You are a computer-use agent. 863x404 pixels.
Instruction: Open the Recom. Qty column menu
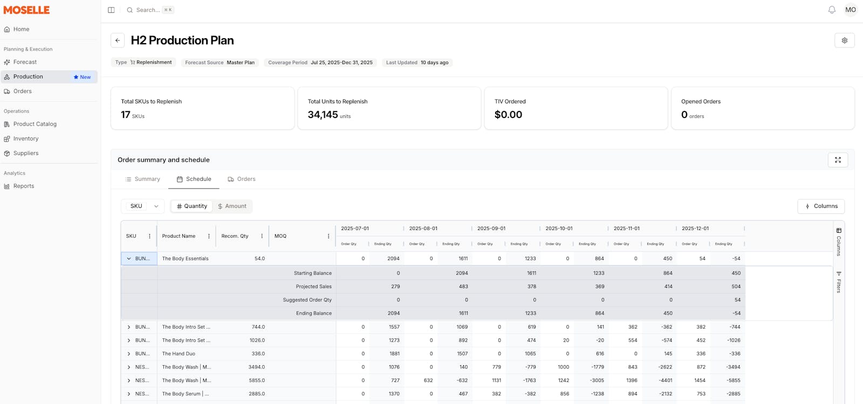(x=262, y=236)
